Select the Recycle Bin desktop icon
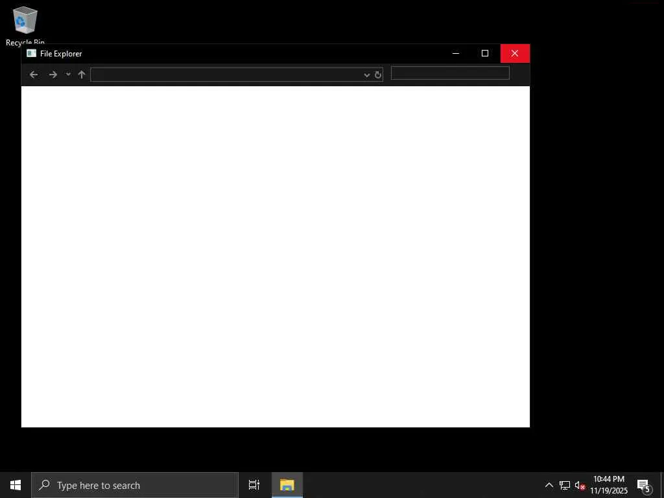Viewport: 664px width, 498px height. 25,25
